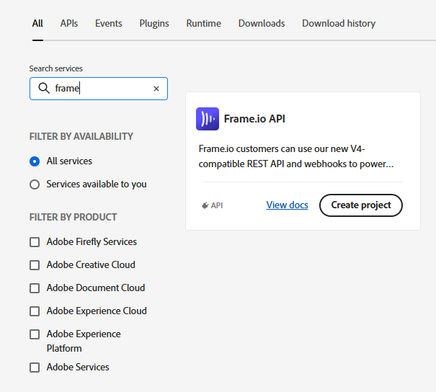Open the Download history tab

point(339,23)
